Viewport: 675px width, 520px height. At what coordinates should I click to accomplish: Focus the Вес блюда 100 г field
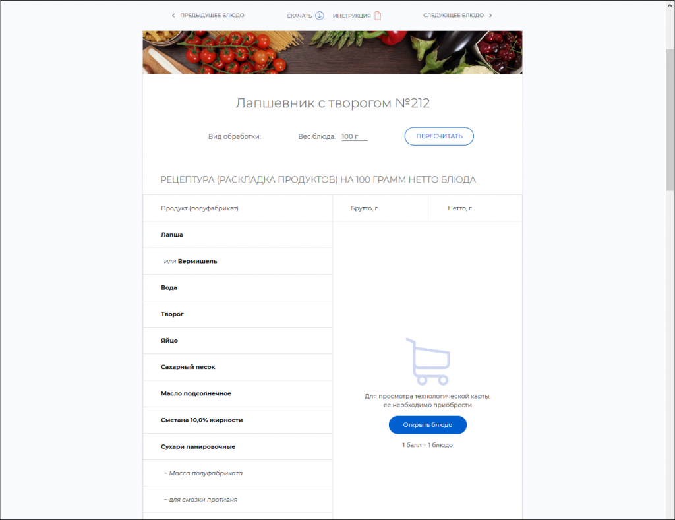pos(354,136)
